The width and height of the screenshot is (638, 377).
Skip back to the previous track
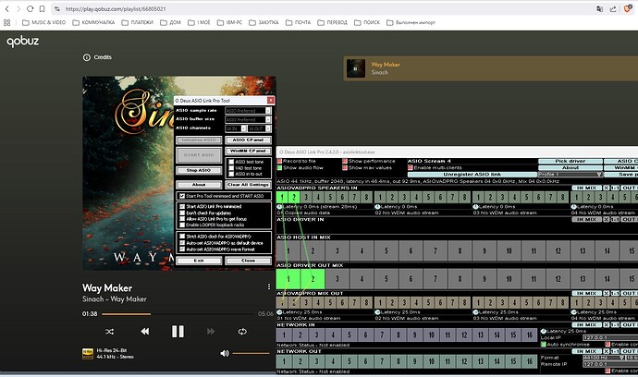pos(144,332)
